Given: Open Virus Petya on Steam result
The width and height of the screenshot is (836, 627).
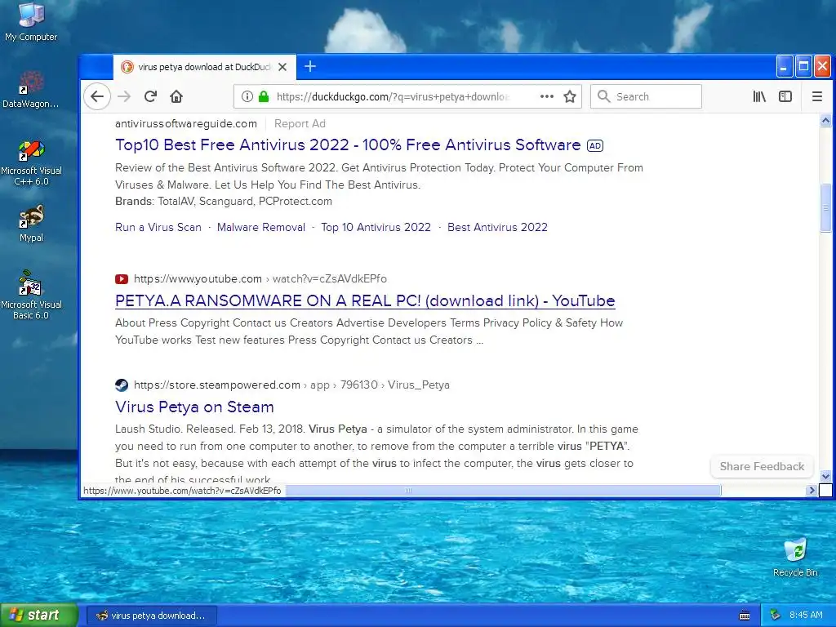Looking at the screenshot, I should (x=194, y=407).
